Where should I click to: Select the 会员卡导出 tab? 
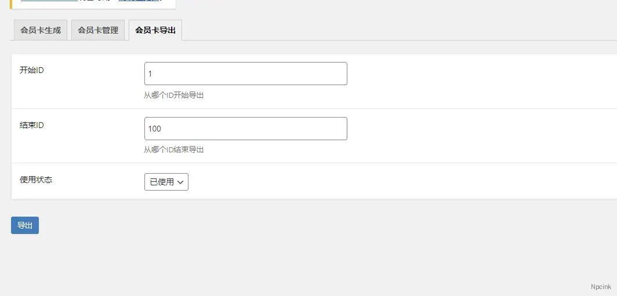pos(155,30)
